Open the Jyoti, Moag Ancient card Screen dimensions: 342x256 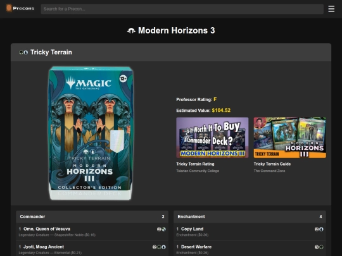tap(44, 247)
